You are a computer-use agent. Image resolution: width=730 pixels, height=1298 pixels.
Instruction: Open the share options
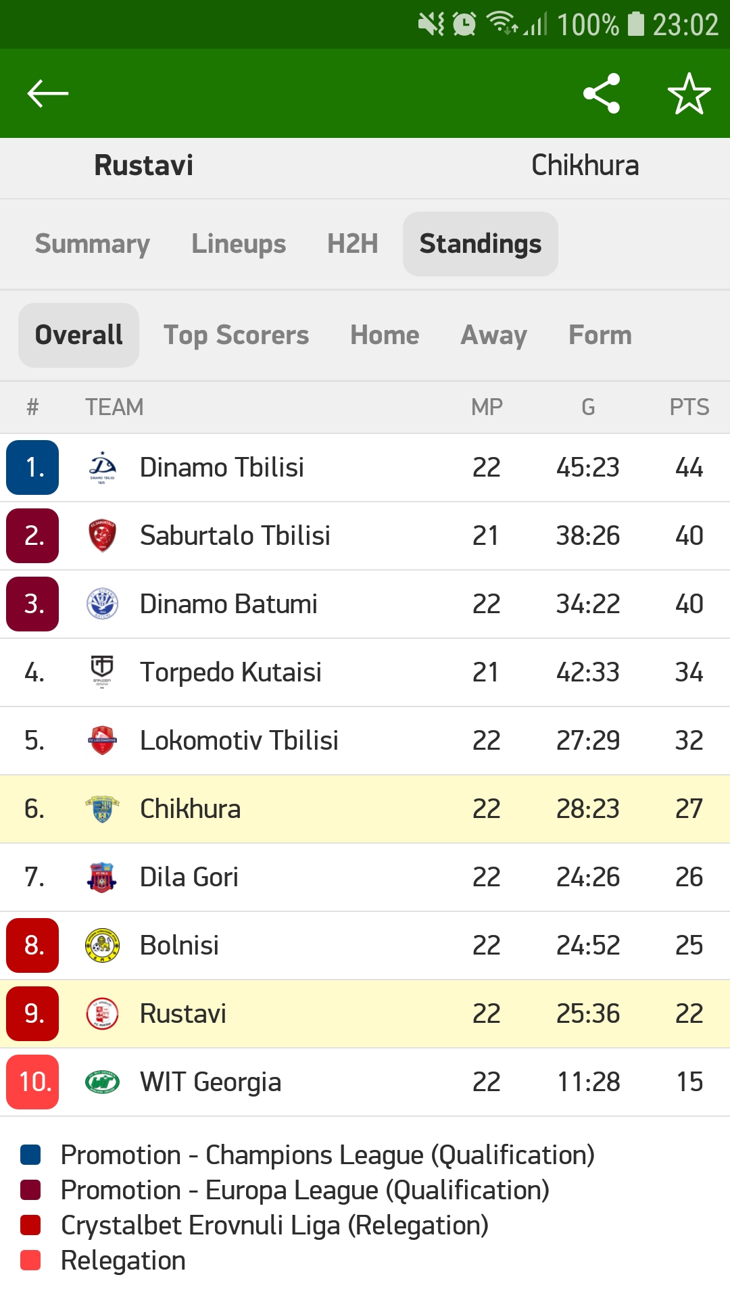click(603, 93)
